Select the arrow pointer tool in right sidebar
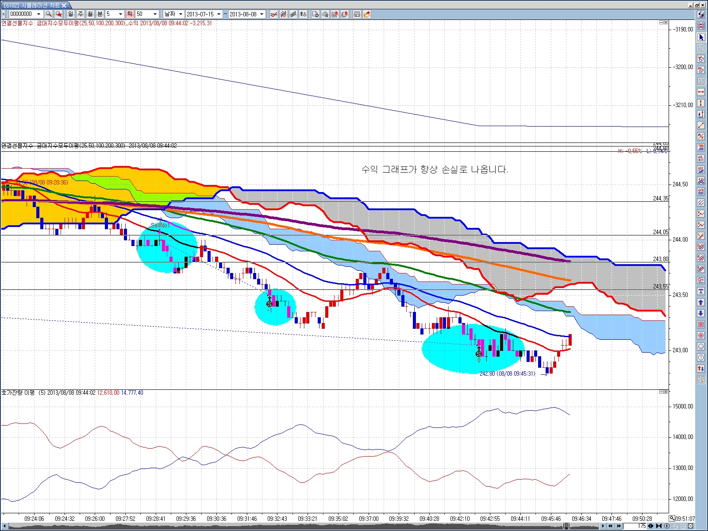 pos(701,37)
